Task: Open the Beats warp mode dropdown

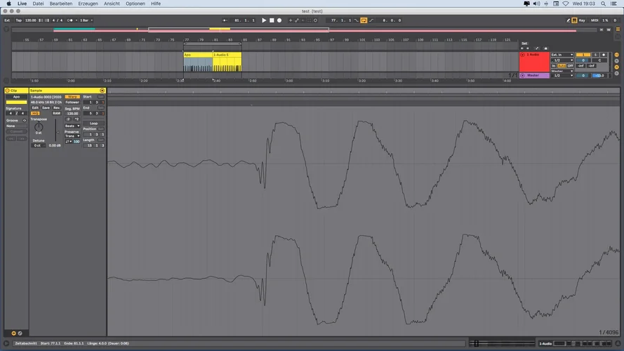Action: (72, 126)
